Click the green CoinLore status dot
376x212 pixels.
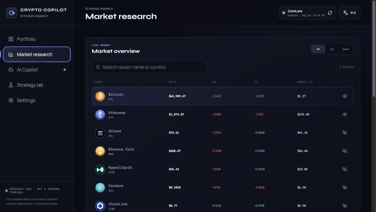[284, 13]
